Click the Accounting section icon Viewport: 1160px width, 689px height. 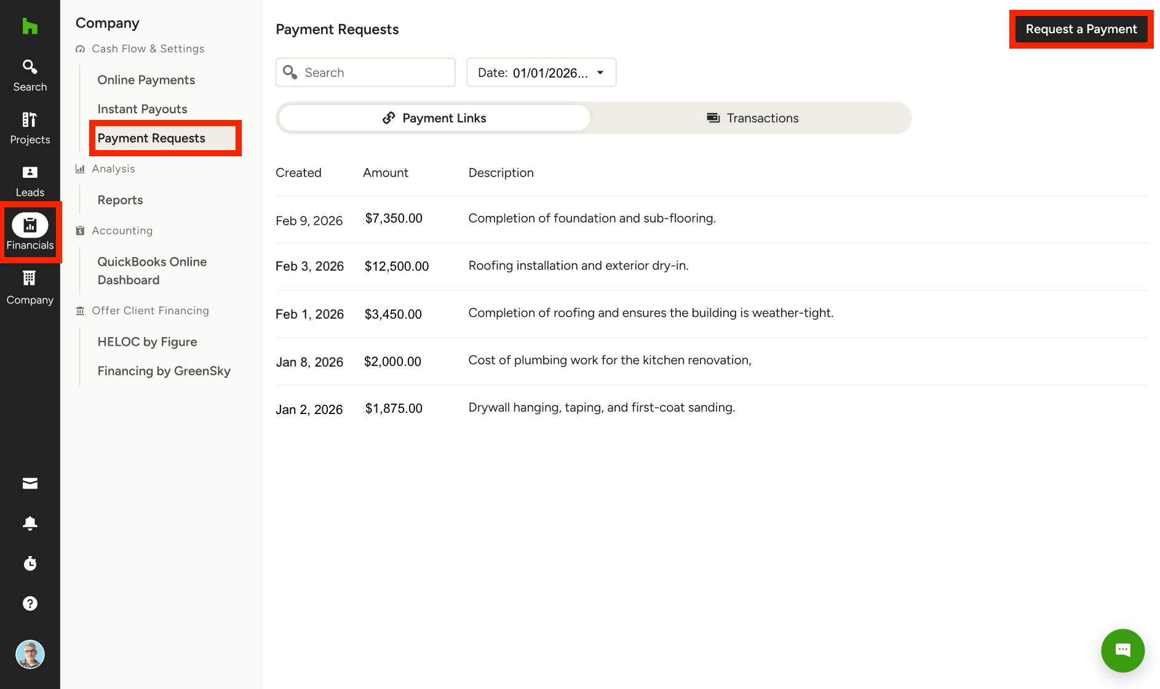[x=80, y=231]
